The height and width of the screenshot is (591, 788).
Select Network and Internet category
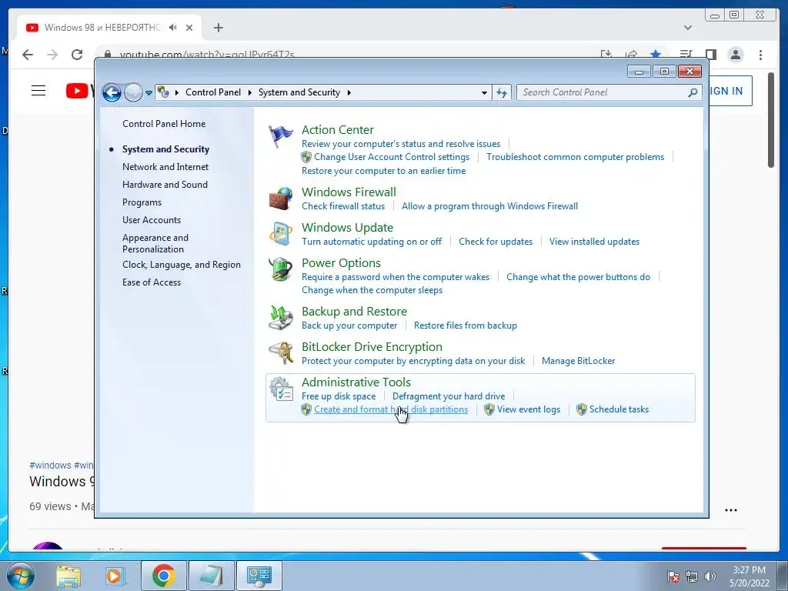point(165,167)
